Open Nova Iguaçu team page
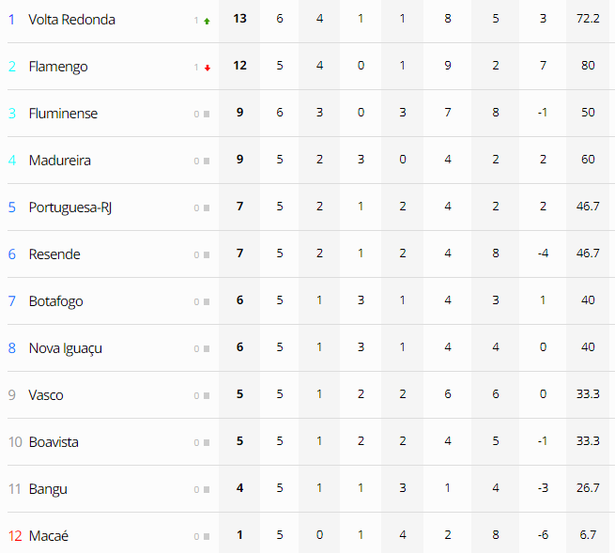Screen dimensions: 615x553 point(66,348)
